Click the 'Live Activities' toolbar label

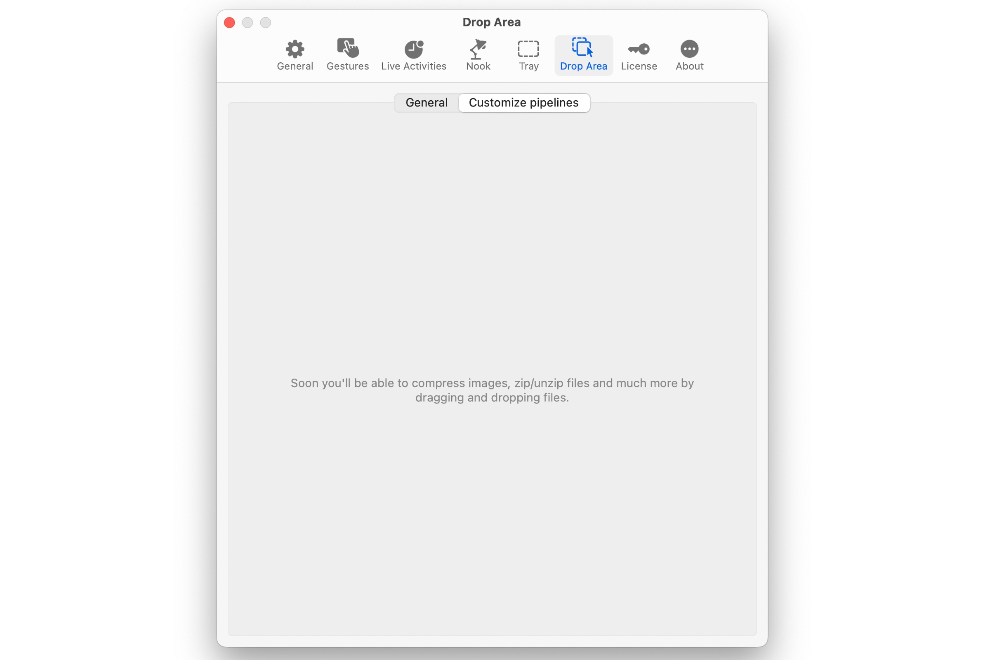click(x=414, y=66)
